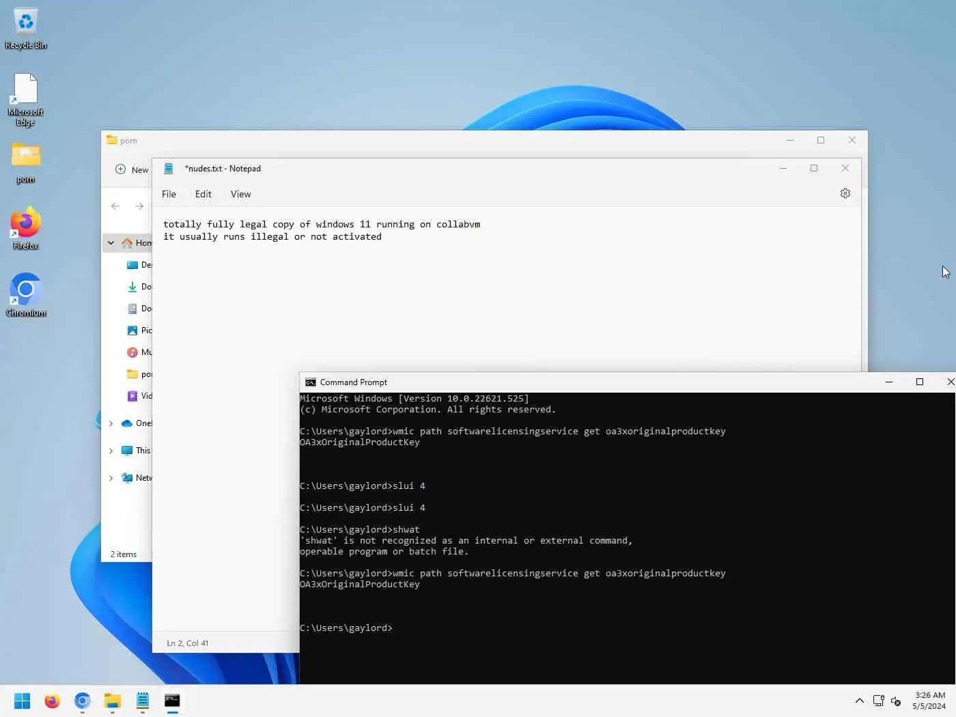Click Notepad app icon in title bar
This screenshot has height=717, width=956.
click(169, 168)
